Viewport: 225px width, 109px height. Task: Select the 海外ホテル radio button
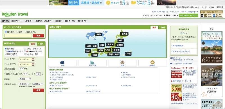coord(26,32)
